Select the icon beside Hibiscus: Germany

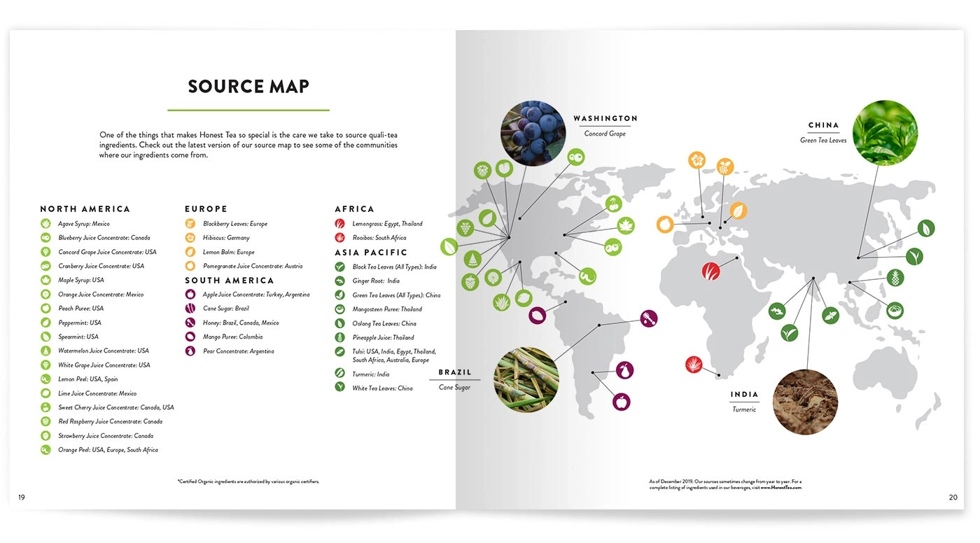point(190,238)
